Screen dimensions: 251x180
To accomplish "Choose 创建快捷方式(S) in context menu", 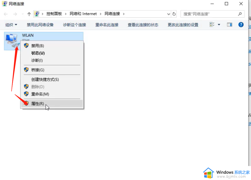I will point(52,79).
